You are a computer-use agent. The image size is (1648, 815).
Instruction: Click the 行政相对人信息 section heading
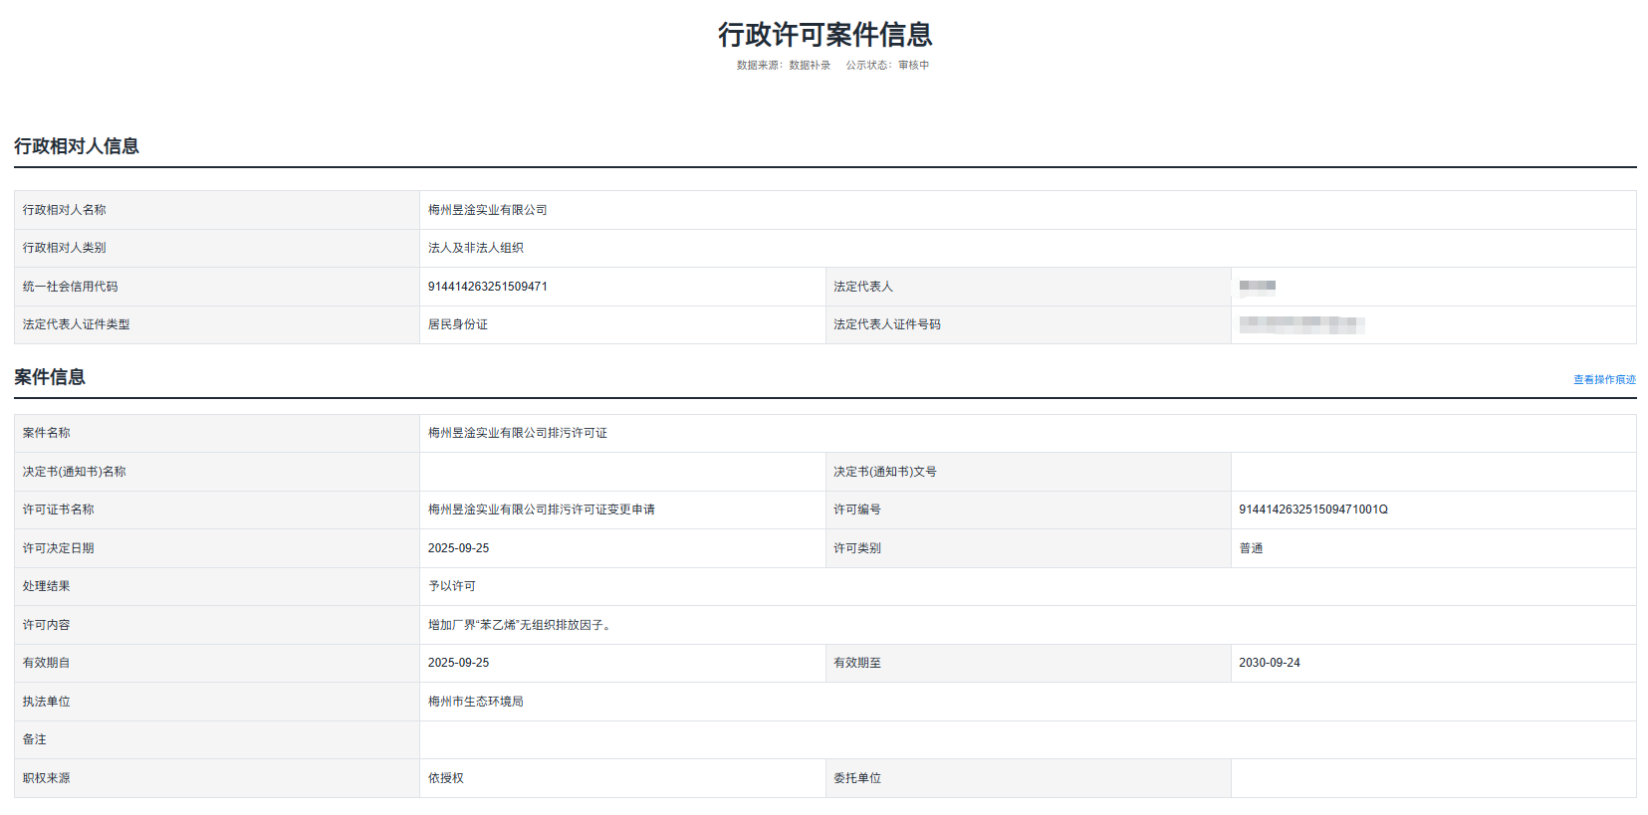click(77, 146)
